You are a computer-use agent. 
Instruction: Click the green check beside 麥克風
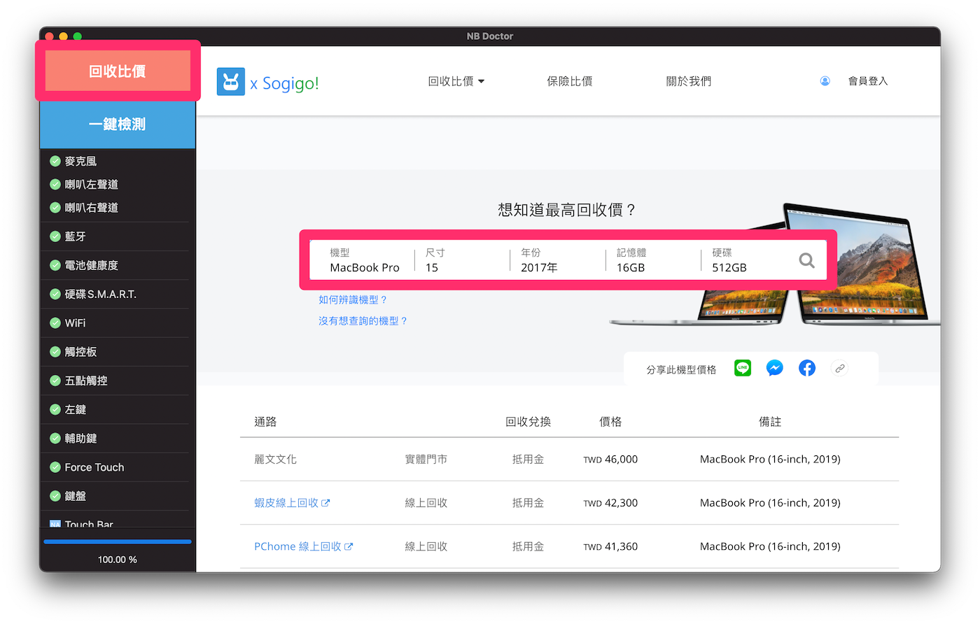55,162
